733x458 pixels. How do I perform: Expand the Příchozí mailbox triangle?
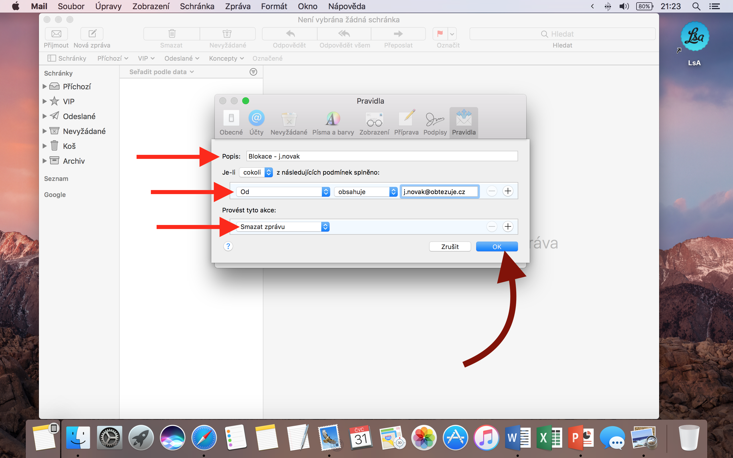45,87
